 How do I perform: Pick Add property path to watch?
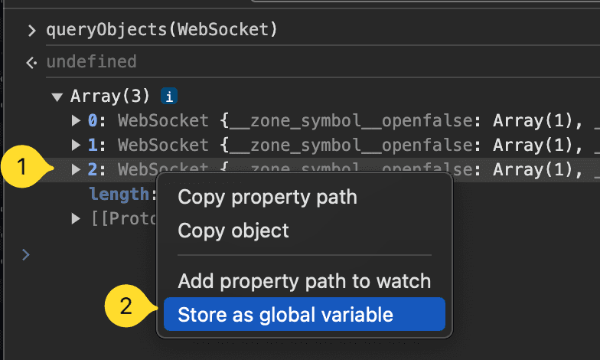click(304, 281)
